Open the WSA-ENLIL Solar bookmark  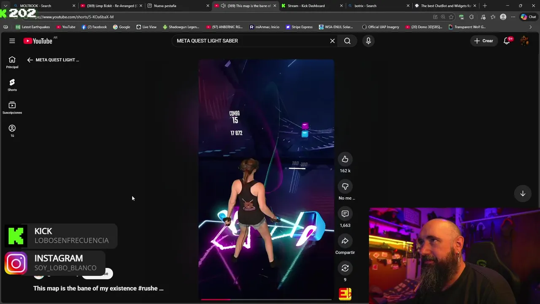(x=336, y=27)
